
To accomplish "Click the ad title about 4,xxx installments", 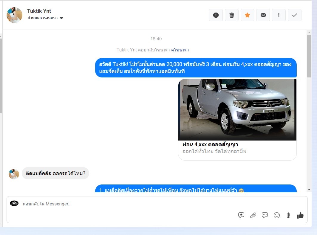I will (210, 145).
